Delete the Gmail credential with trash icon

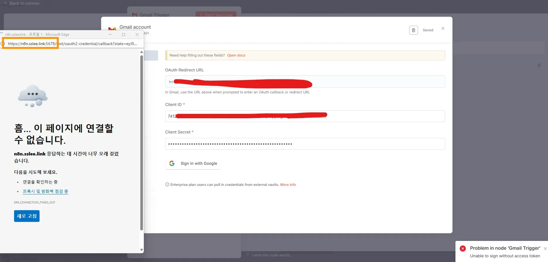click(x=413, y=30)
